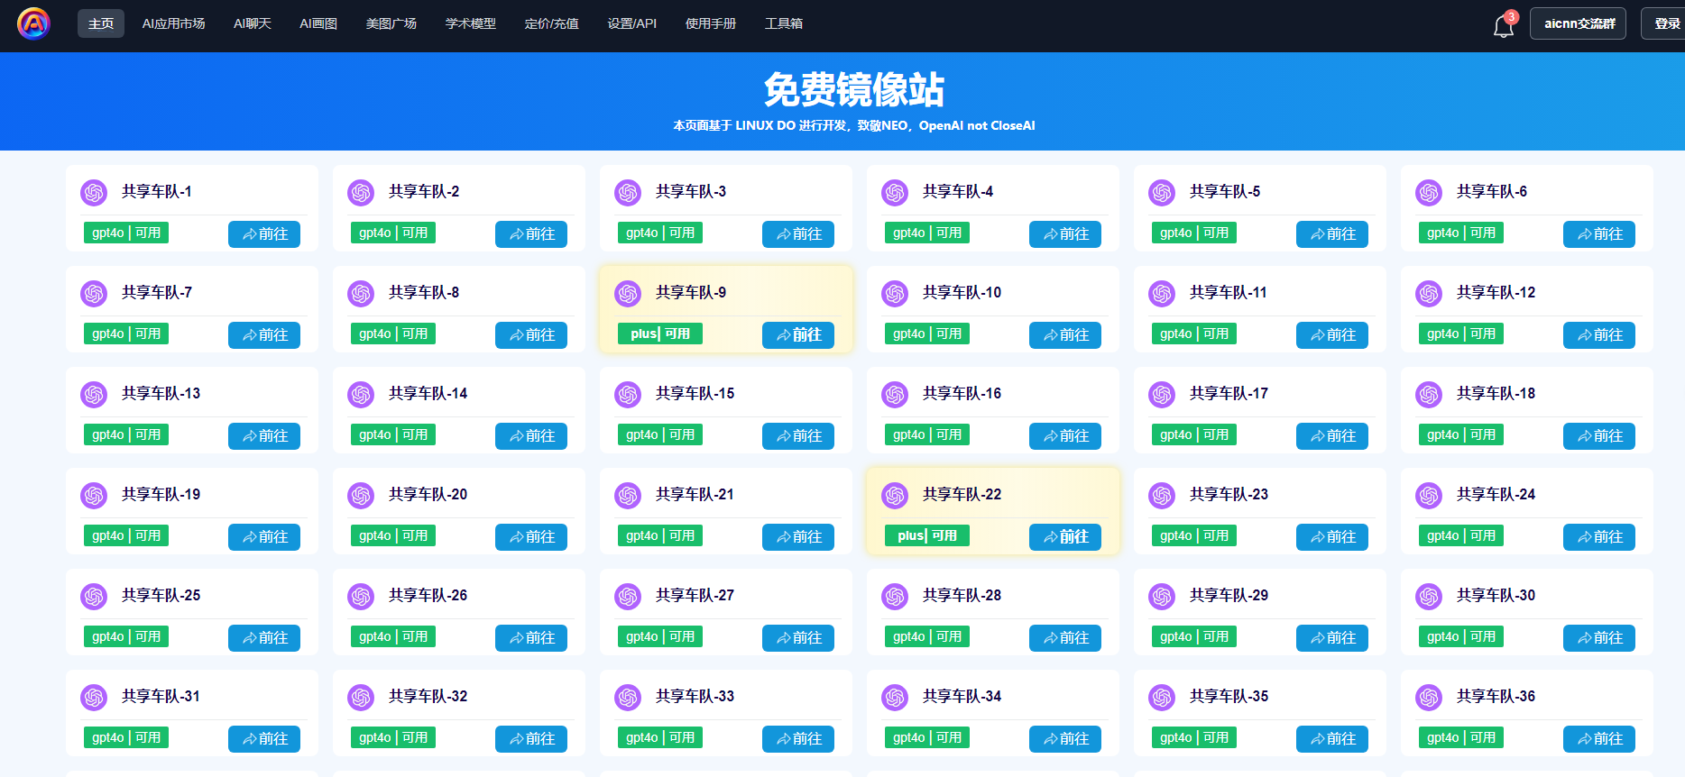Click the OpenAI icon of 共享车队-25
Viewport: 1685px width, 777px height.
point(94,596)
